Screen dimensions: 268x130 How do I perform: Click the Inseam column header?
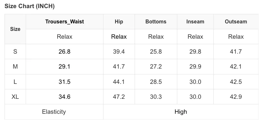pyautogui.click(x=195, y=22)
